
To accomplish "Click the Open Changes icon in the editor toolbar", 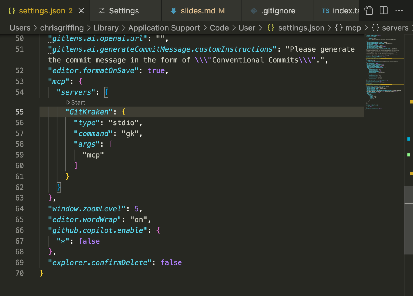I will click(368, 11).
